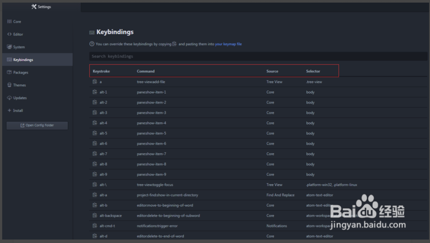Click the alt-cmd-t keystroke text

point(107,226)
